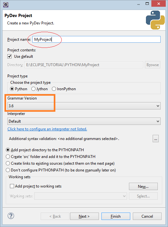
Task: Click the Python logo in header
Action: point(155,20)
